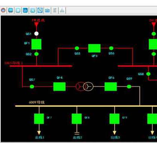The height and width of the screenshot is (143, 157).
Task: Toggle the QS5 disconnector switch
Action: (x=77, y=48)
